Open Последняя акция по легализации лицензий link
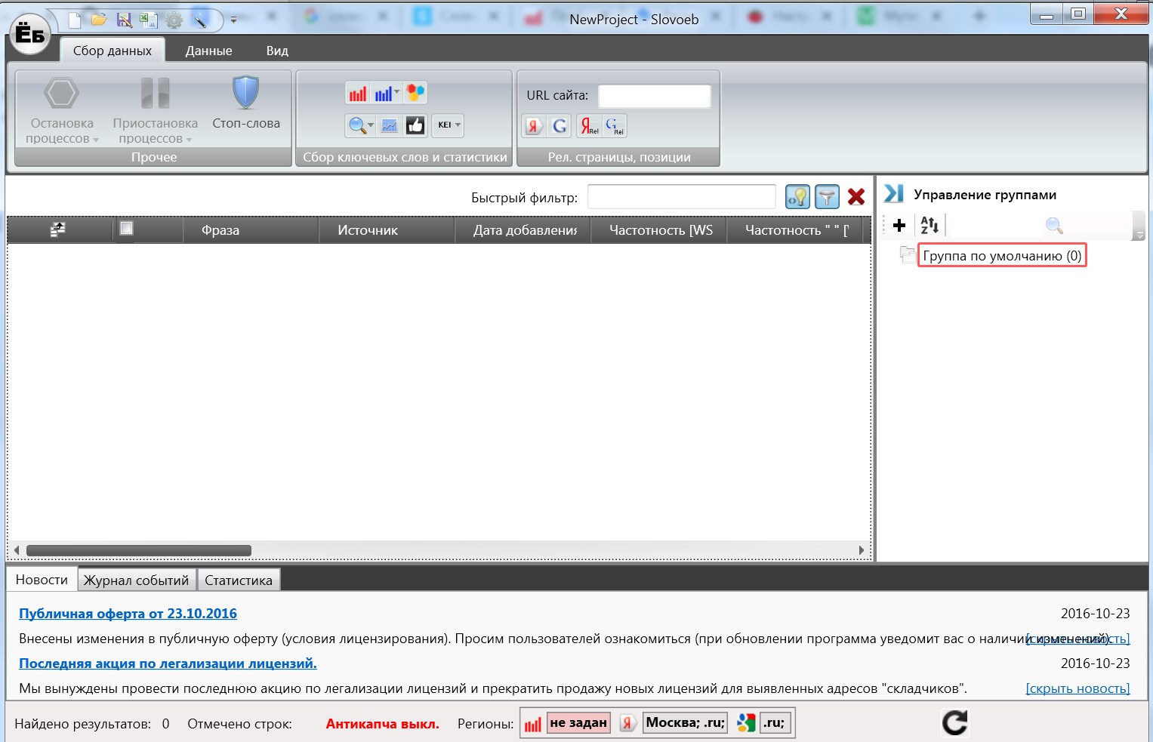 pos(168,663)
